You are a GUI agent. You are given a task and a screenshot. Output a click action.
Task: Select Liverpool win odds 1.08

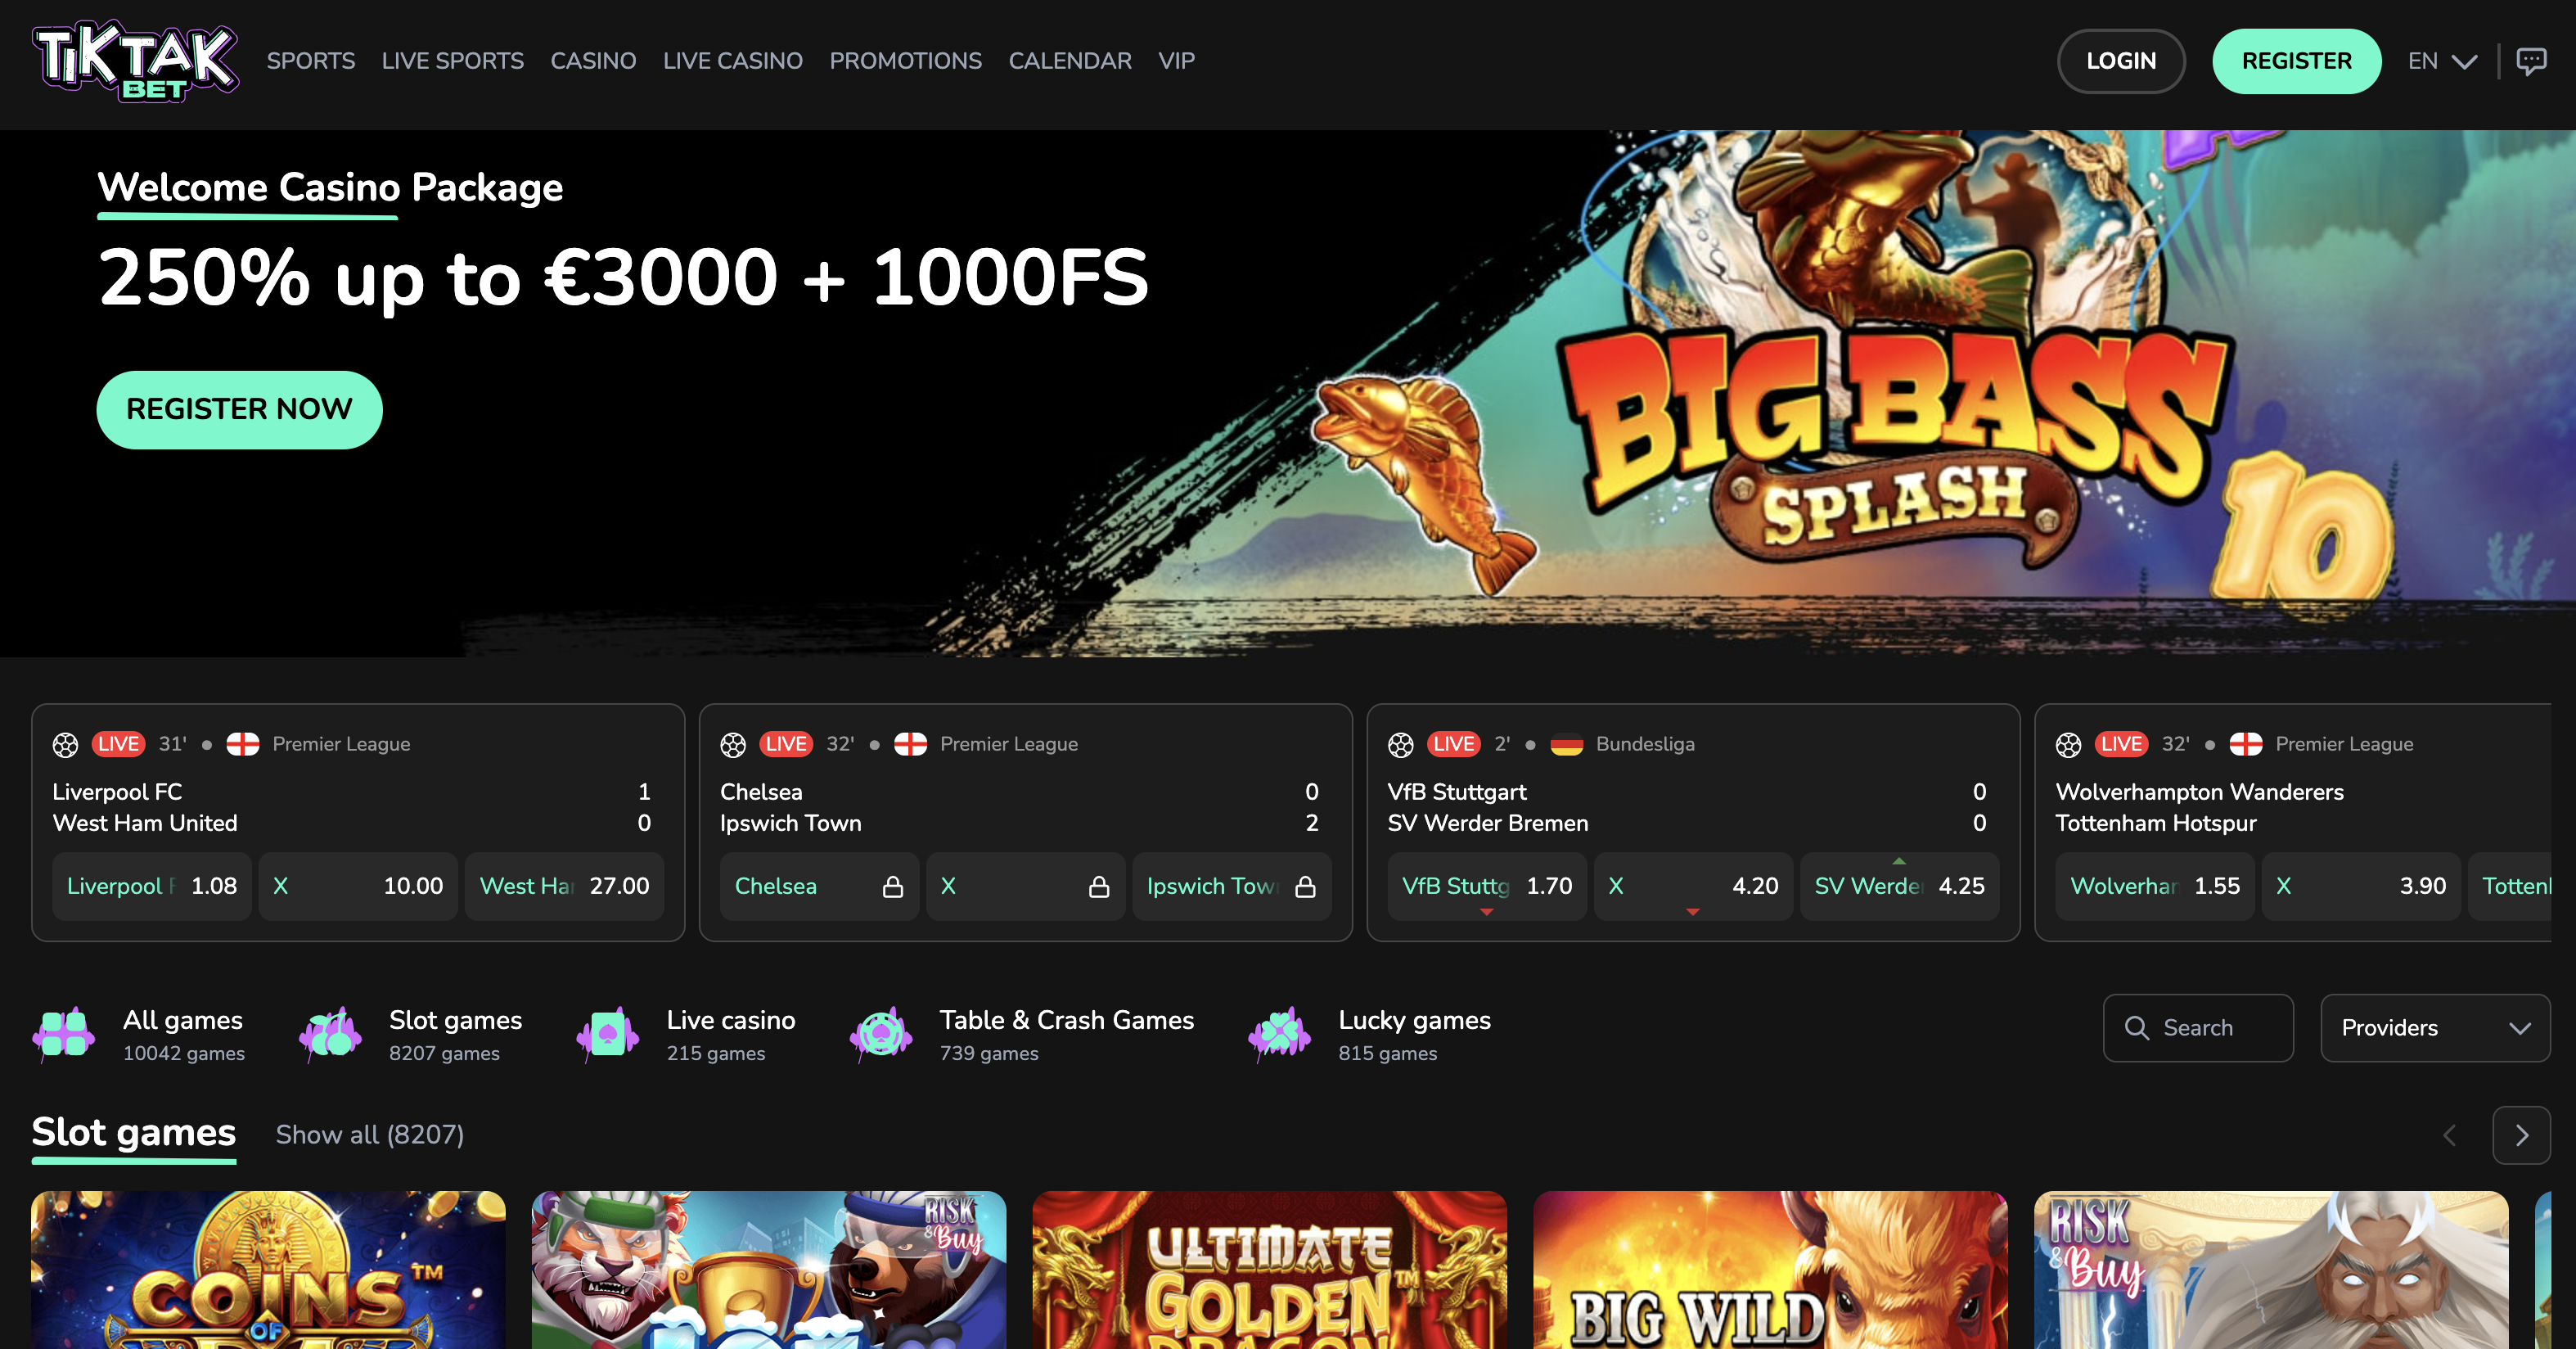[x=152, y=887]
